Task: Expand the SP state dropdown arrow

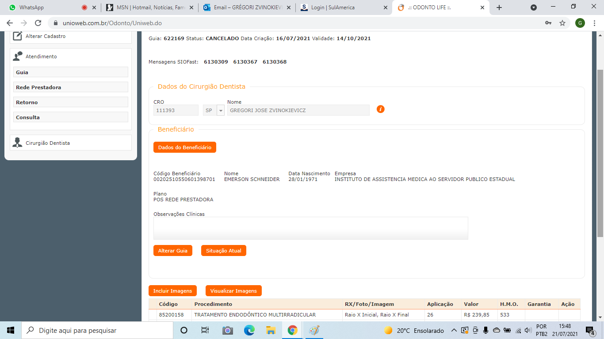Action: click(220, 110)
